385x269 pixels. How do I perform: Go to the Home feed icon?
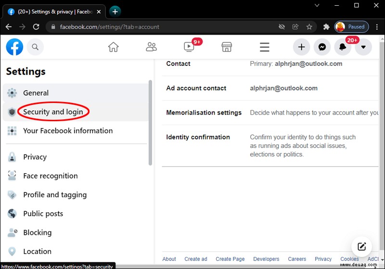point(114,47)
